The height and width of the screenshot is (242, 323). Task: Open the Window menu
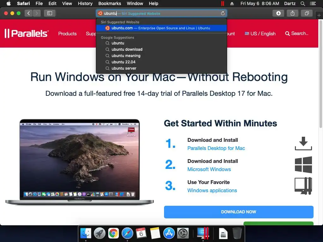135,3
